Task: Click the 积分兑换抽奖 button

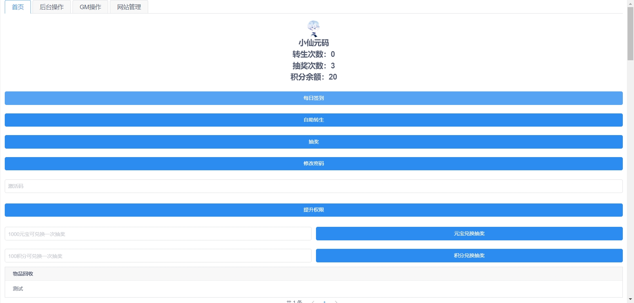Action: click(469, 256)
